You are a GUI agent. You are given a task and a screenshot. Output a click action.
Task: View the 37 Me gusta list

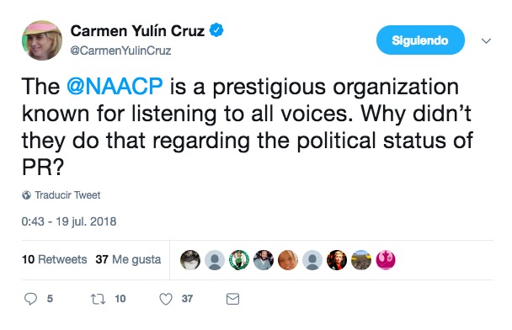[128, 259]
